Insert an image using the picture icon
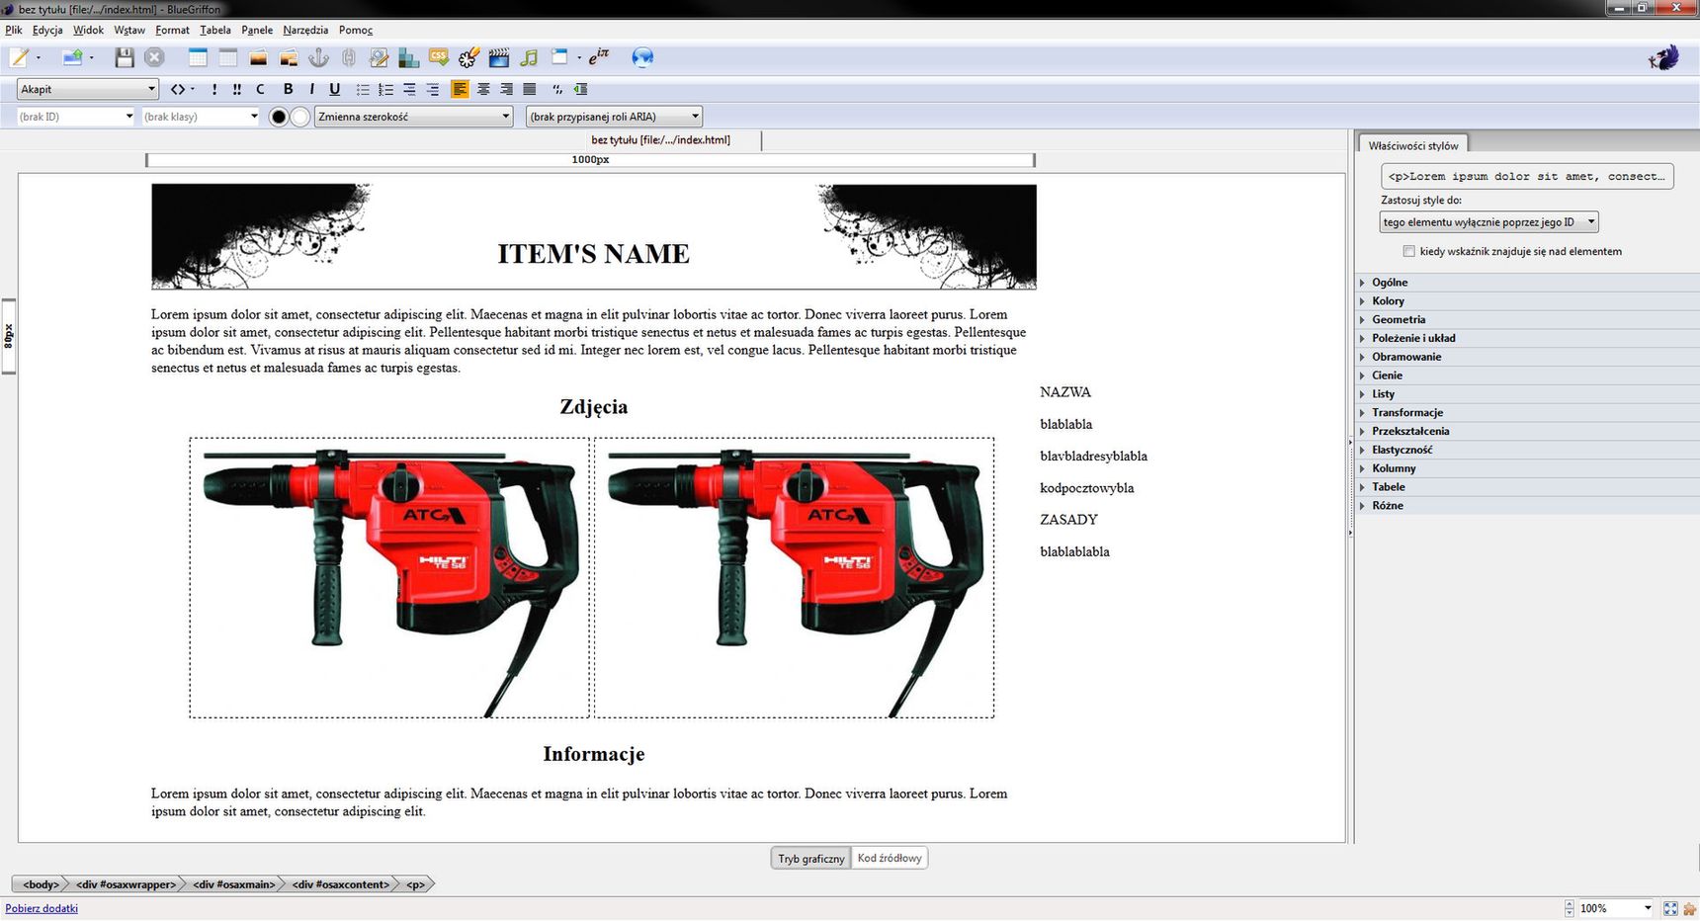 click(x=258, y=58)
